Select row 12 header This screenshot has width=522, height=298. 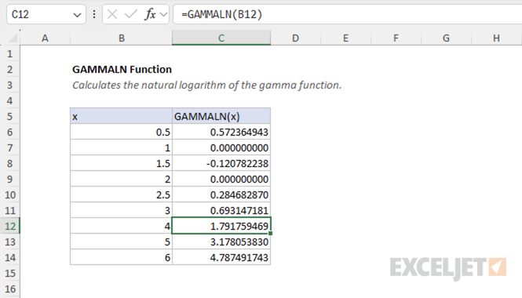click(9, 226)
